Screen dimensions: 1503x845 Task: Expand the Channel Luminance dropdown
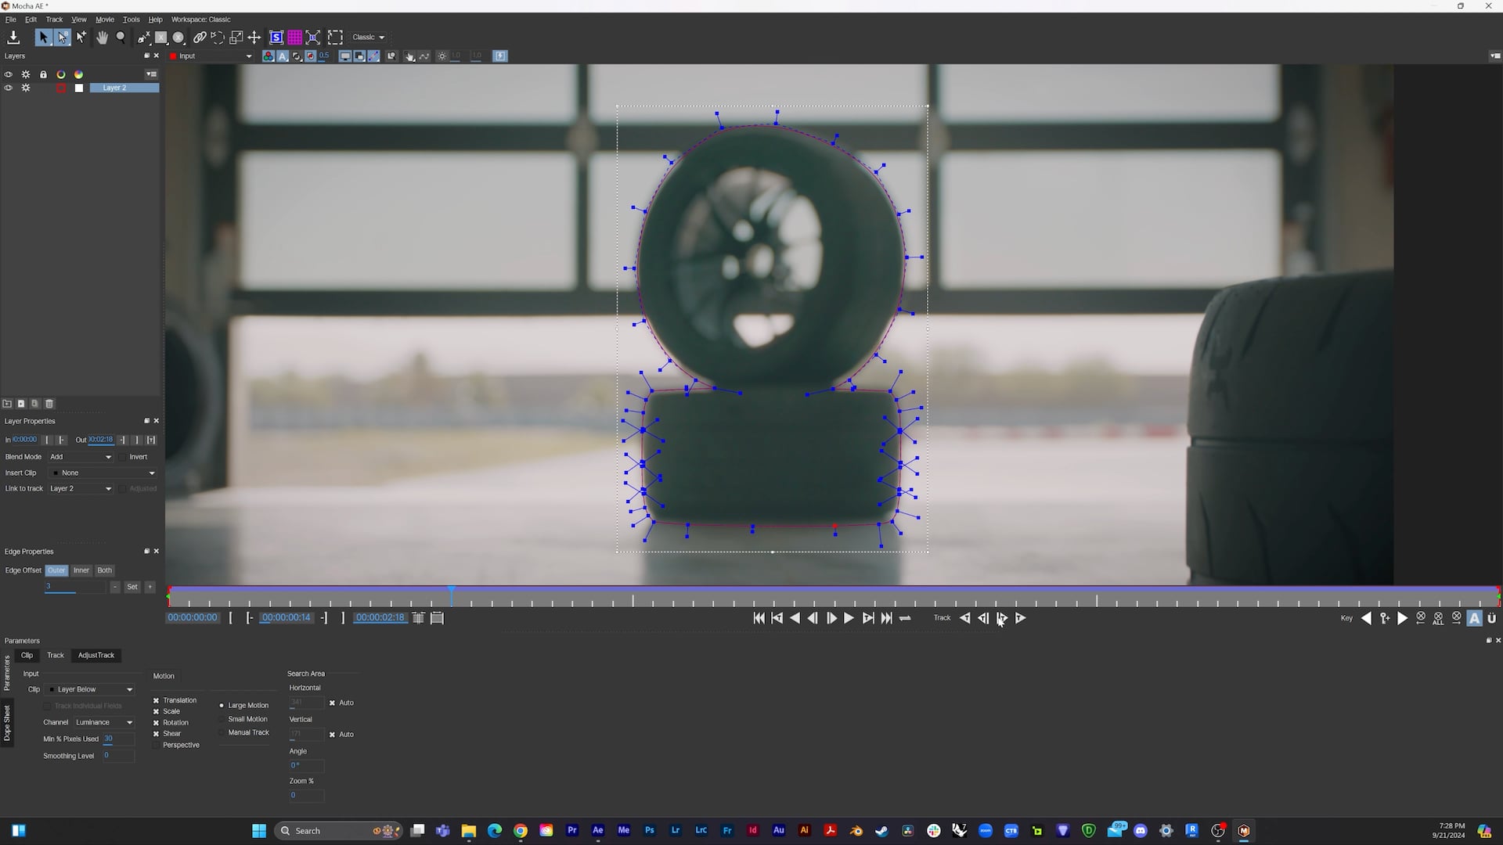point(104,721)
